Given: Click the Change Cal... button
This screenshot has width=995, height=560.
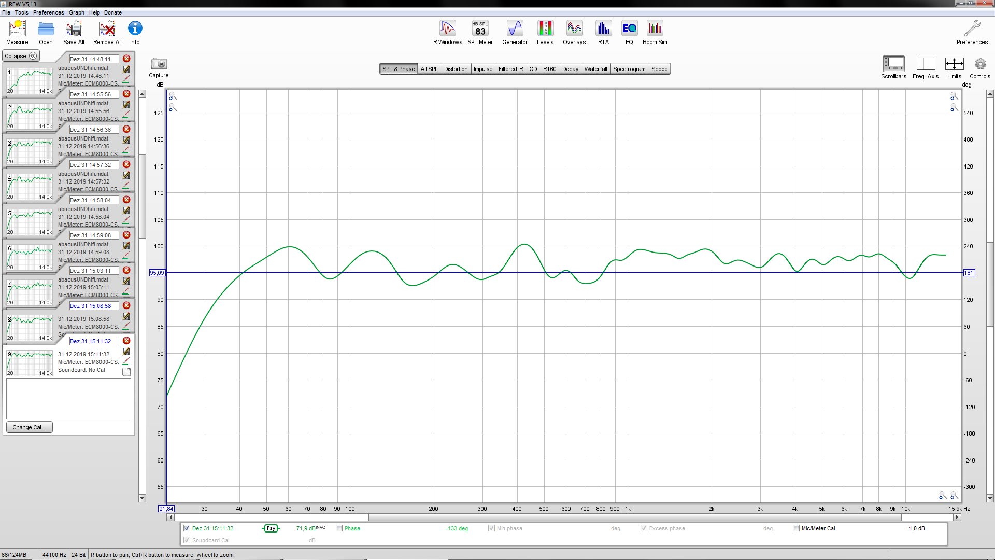Looking at the screenshot, I should coord(29,427).
